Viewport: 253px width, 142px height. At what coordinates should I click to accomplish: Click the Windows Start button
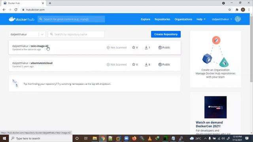[4, 138]
